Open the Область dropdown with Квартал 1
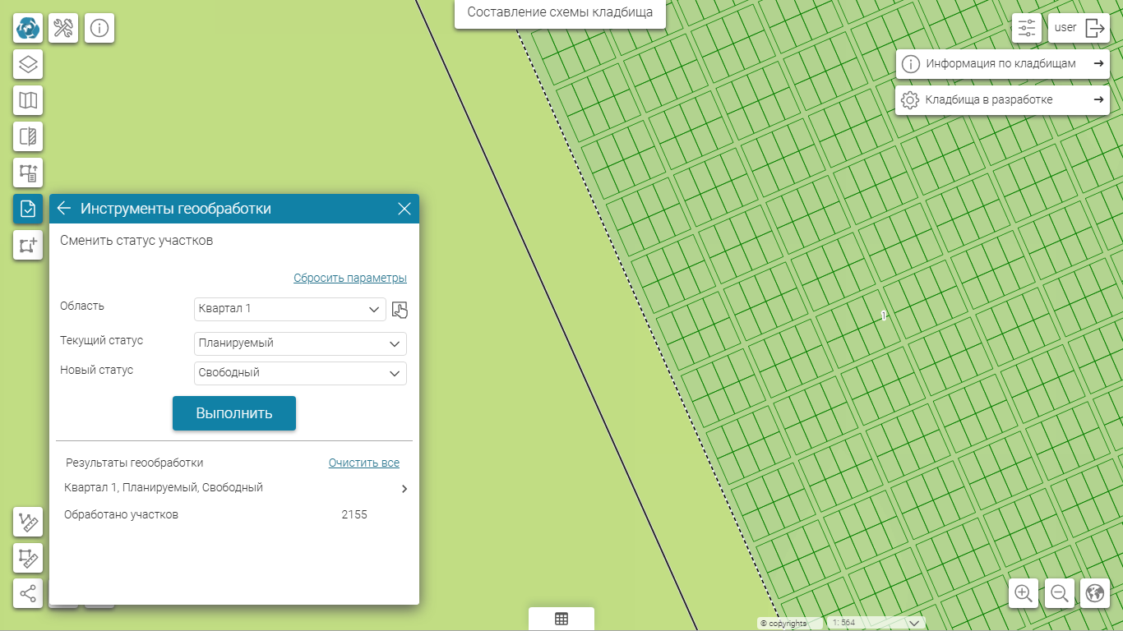The height and width of the screenshot is (631, 1123). point(290,309)
